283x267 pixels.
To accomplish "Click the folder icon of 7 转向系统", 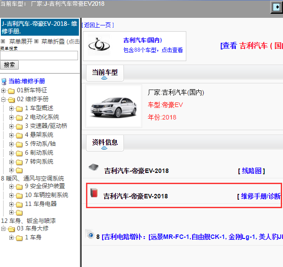I will [19, 162].
